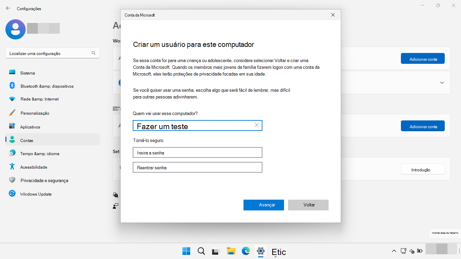
Task: Click the battery tray icon
Action: point(420,251)
